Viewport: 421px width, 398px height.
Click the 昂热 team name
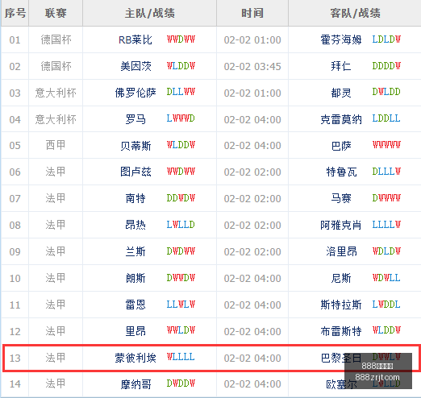click(135, 225)
